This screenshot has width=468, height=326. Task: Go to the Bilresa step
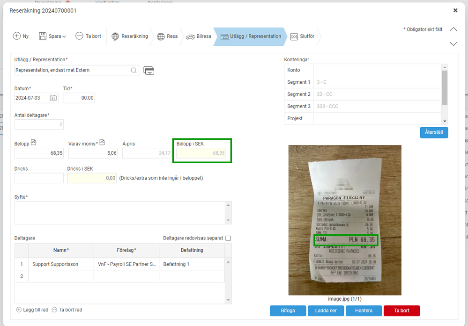click(x=199, y=36)
